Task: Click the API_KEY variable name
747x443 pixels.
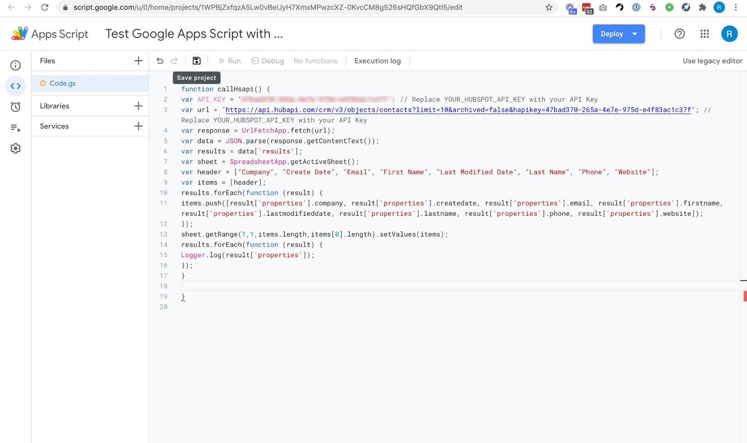Action: [211, 99]
